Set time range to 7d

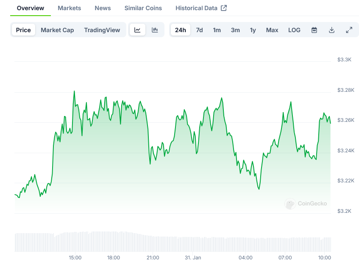(x=199, y=30)
